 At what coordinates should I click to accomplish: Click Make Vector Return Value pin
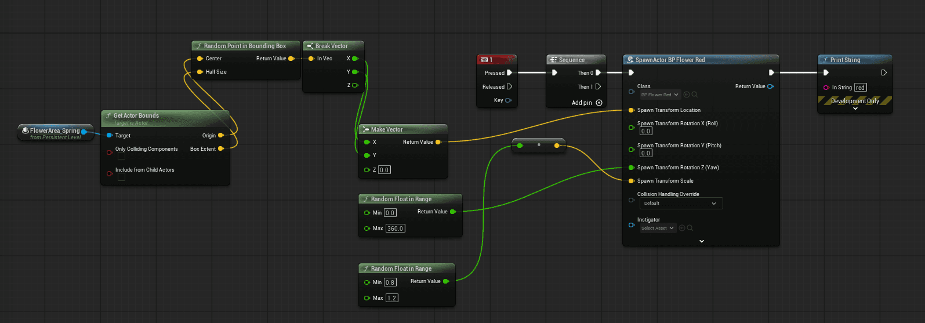pos(438,142)
